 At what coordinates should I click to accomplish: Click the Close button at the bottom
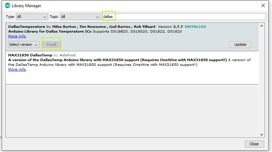point(254,144)
